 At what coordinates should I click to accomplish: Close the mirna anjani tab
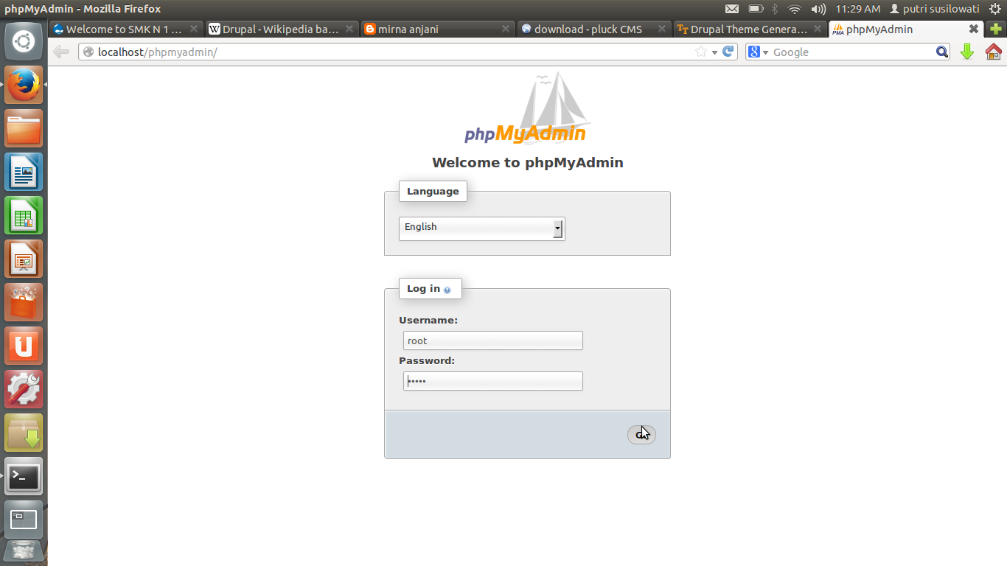506,29
